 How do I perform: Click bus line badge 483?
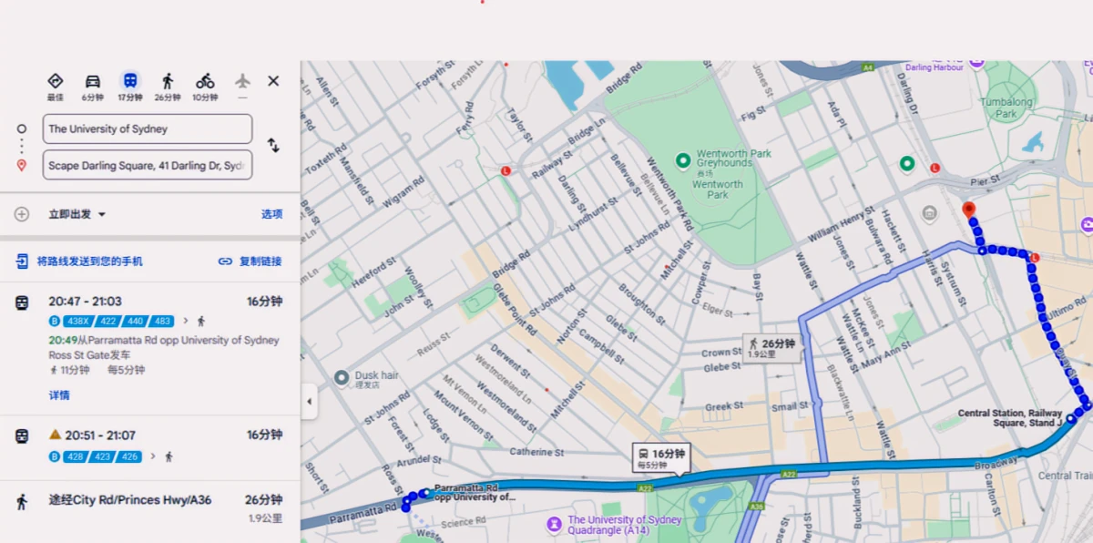(x=162, y=321)
